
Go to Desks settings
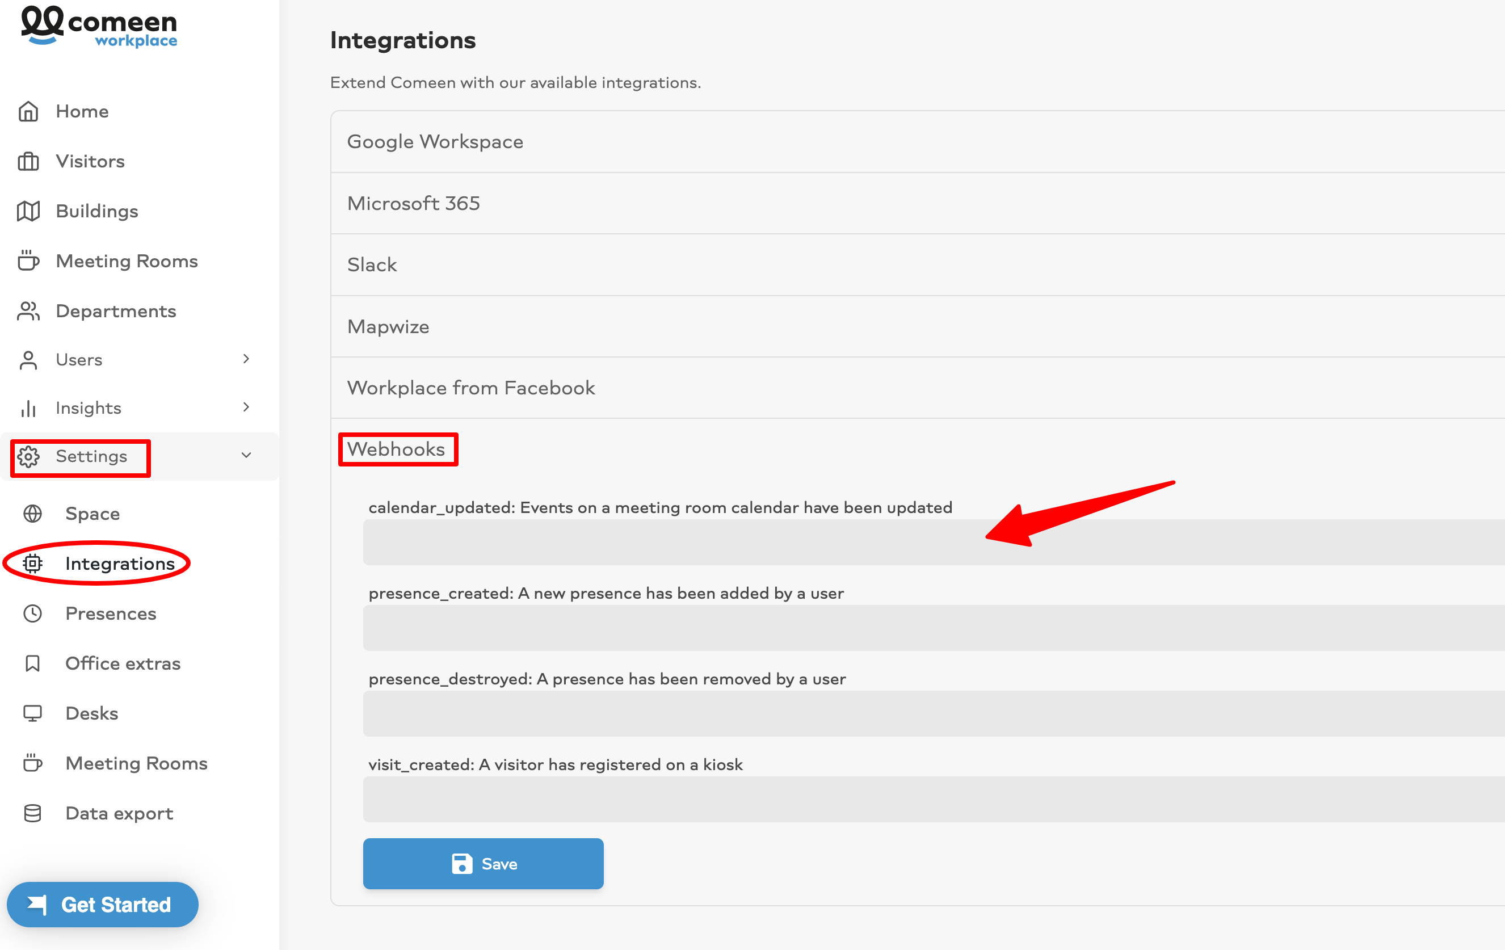(x=91, y=714)
